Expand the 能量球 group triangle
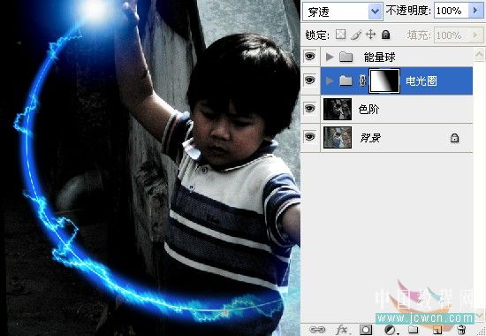The image size is (486, 336). click(x=330, y=57)
